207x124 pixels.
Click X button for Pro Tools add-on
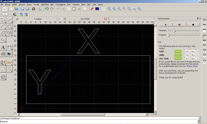[197, 59]
